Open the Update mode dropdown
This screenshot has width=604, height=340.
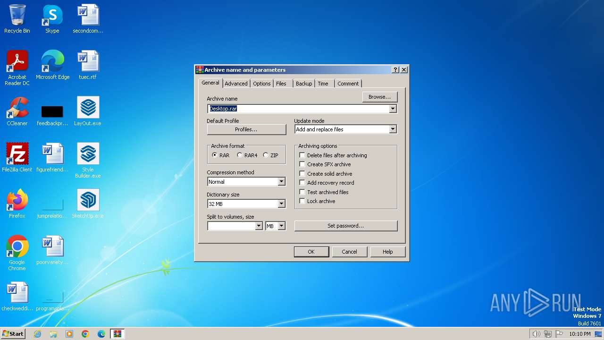click(x=393, y=129)
